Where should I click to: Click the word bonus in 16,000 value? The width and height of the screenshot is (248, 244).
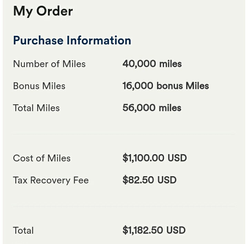pyautogui.click(x=169, y=86)
